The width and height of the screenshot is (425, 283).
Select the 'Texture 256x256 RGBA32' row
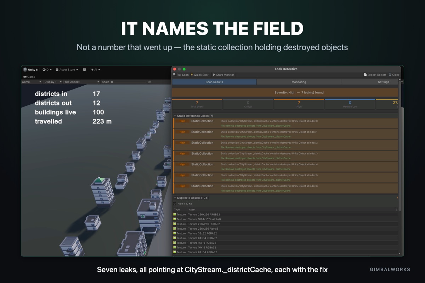[x=285, y=224]
